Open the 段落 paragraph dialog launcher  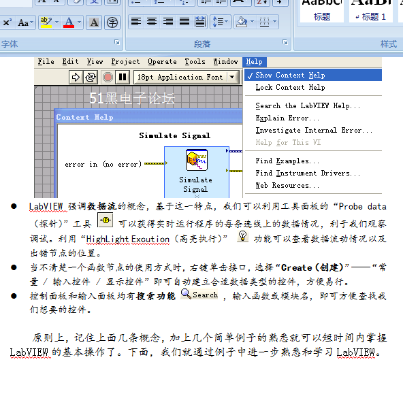pos(285,42)
